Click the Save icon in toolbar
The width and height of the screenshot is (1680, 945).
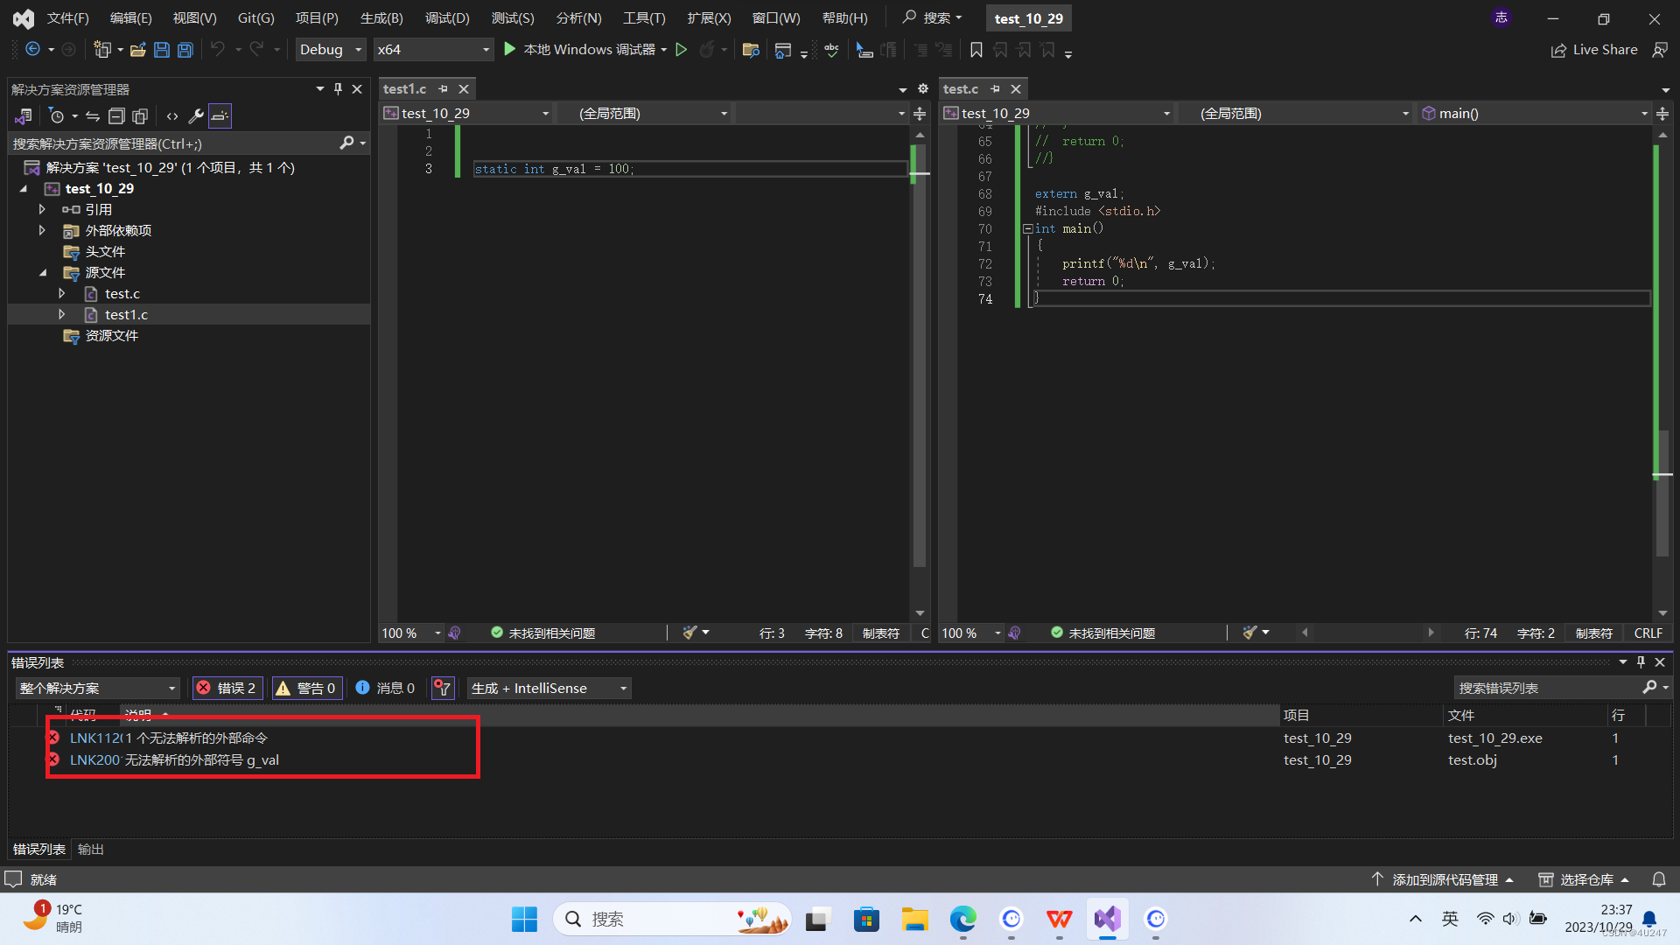[161, 50]
